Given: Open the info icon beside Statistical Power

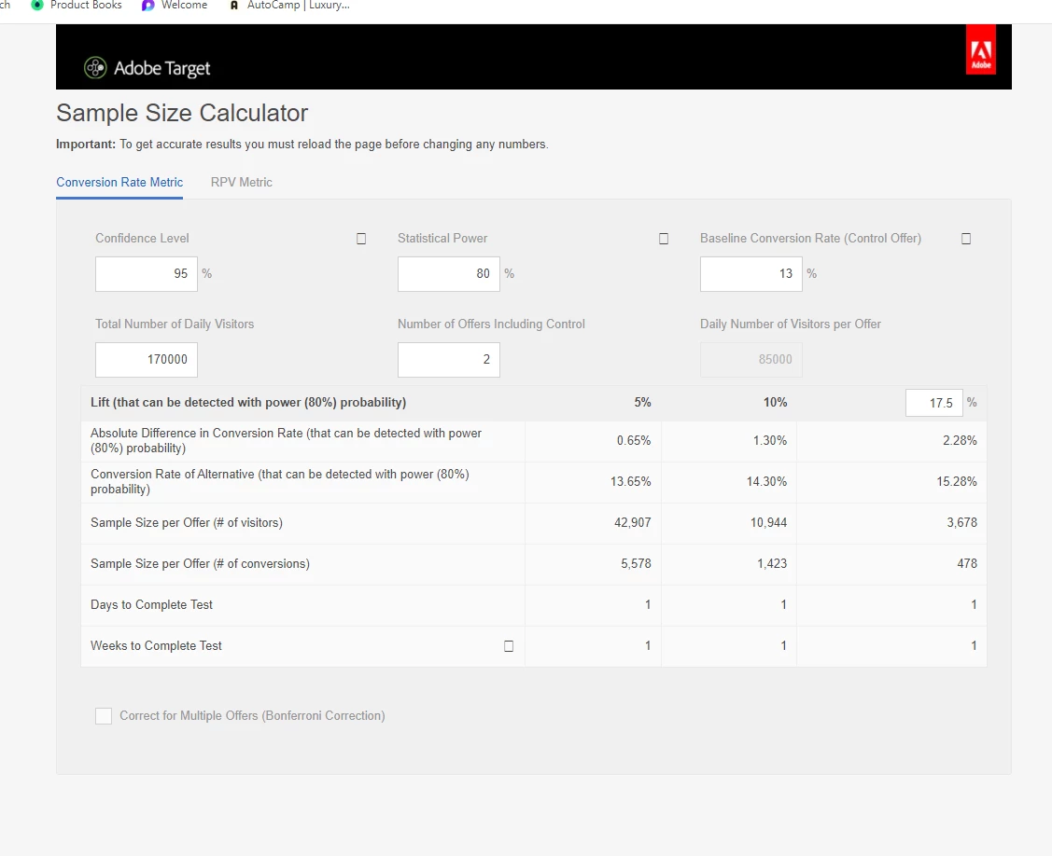Looking at the screenshot, I should pyautogui.click(x=664, y=239).
